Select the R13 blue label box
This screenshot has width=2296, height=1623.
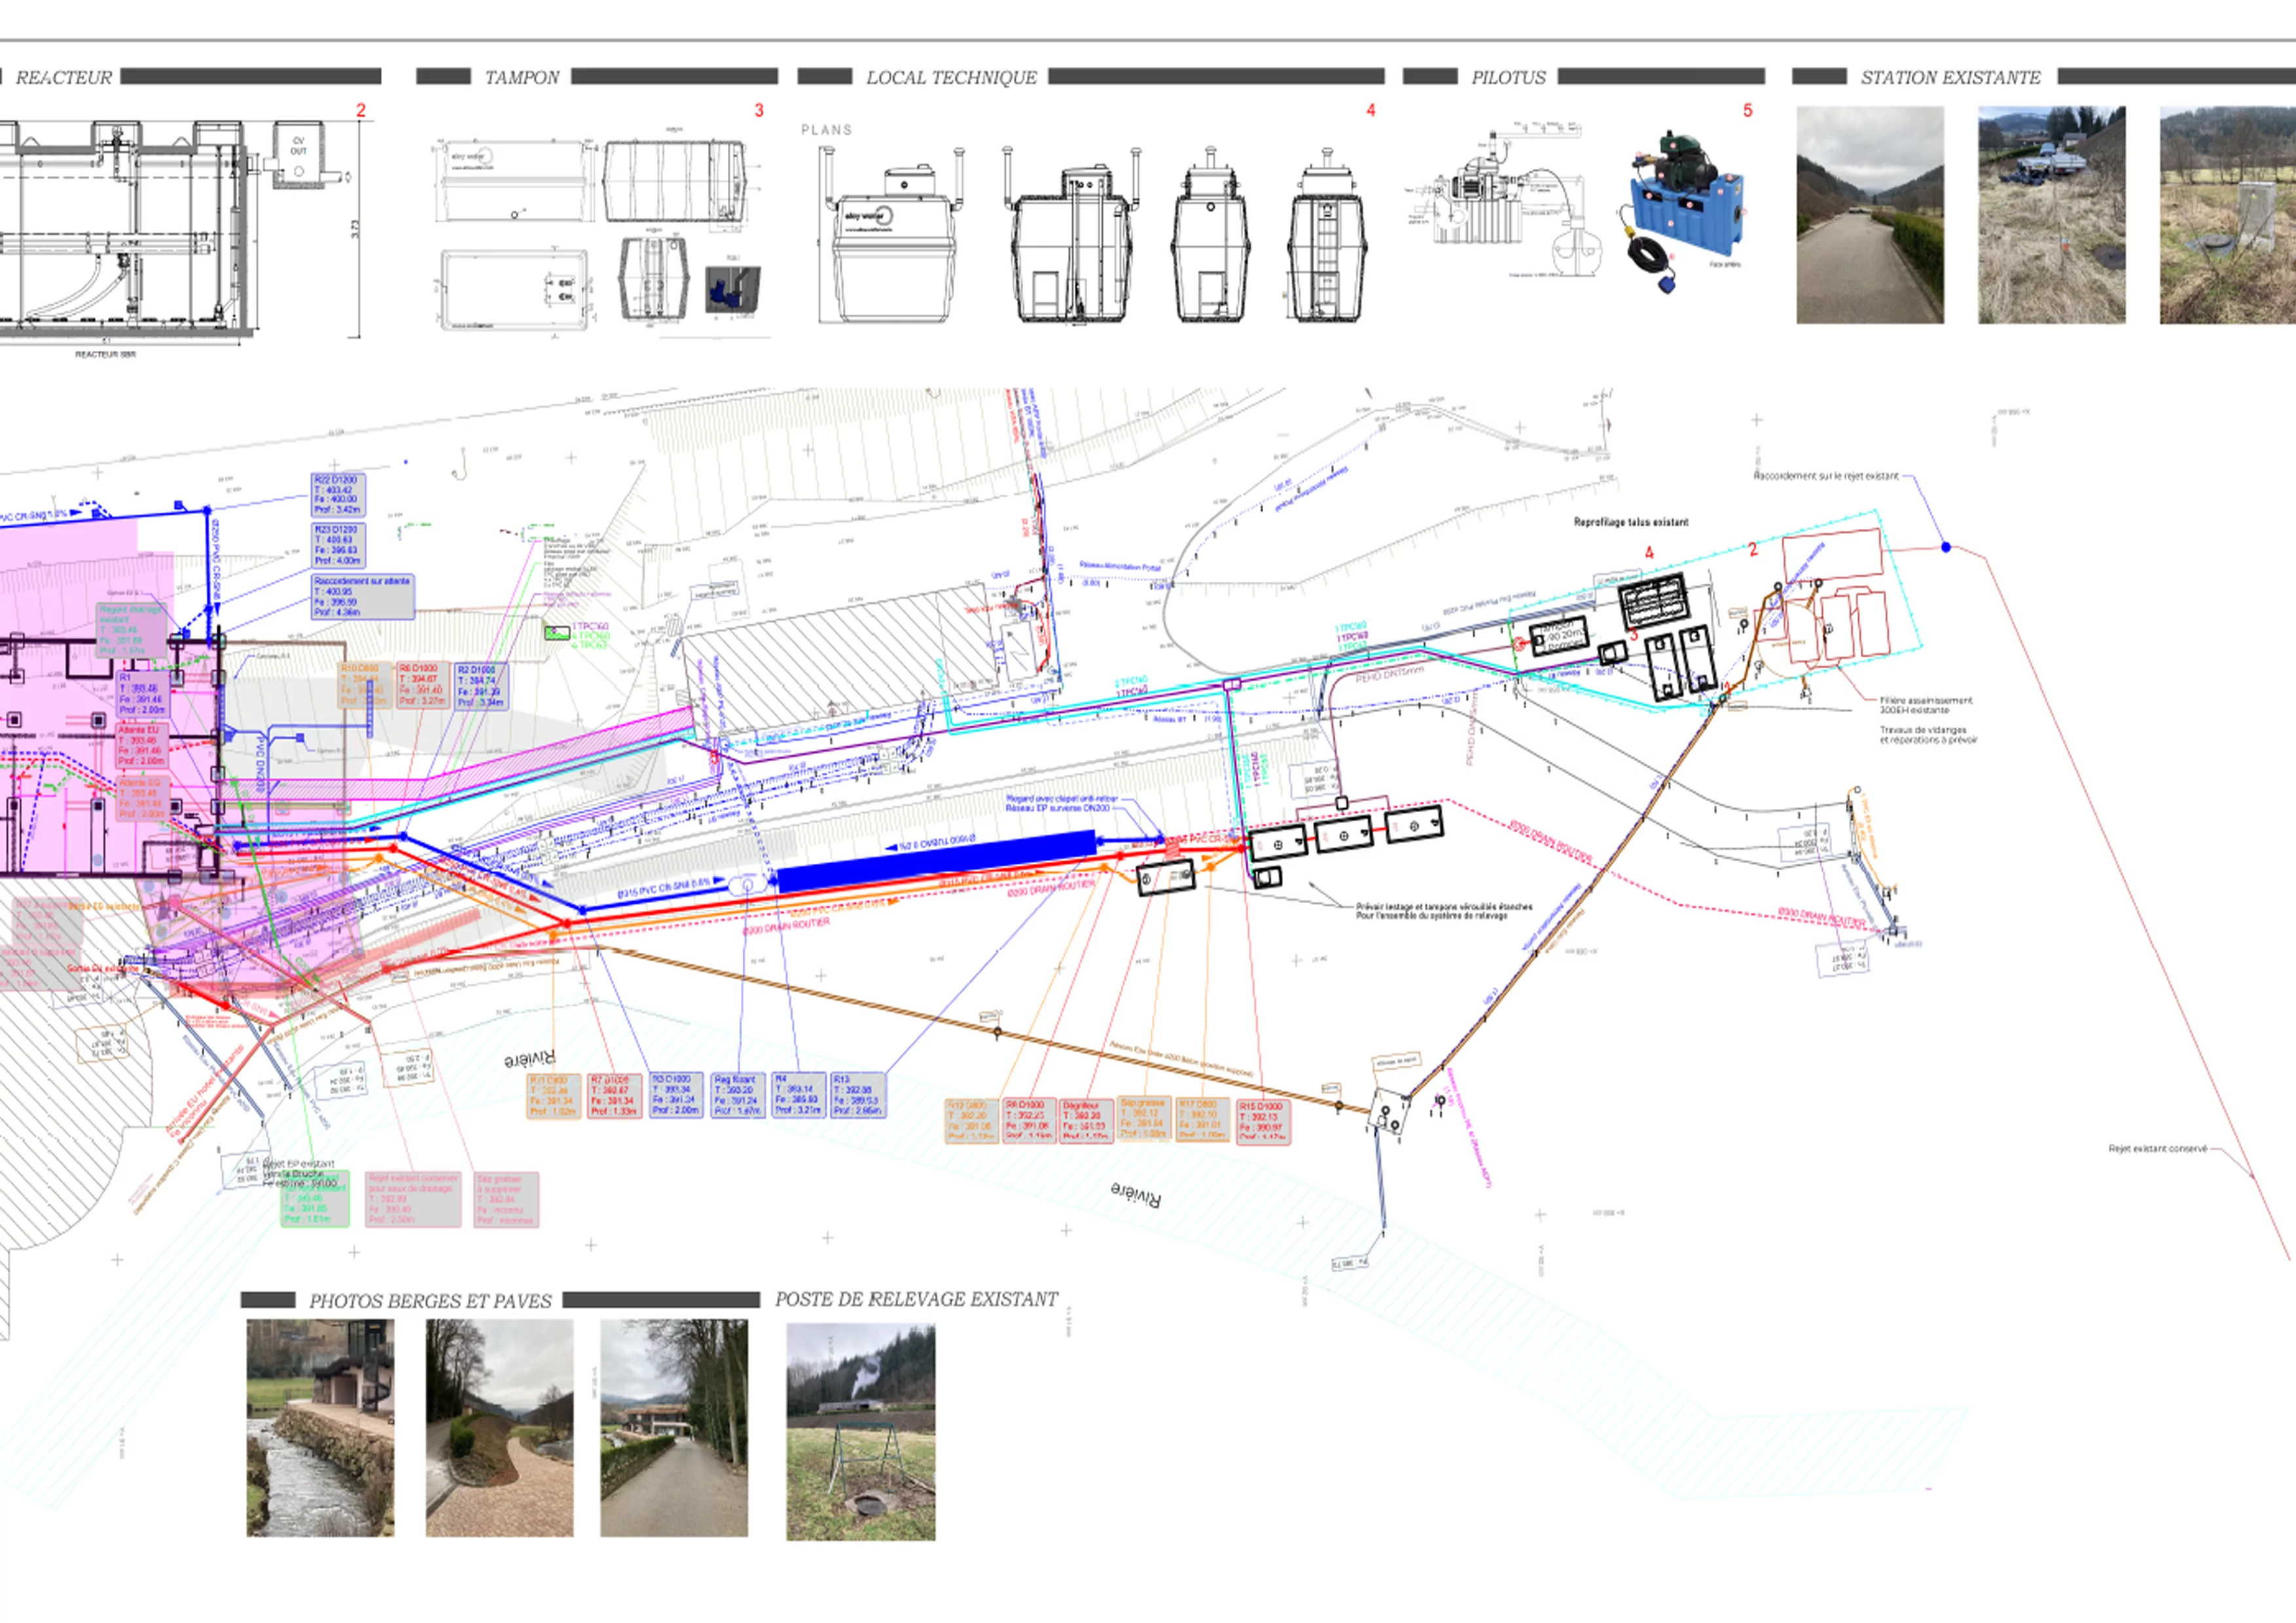857,1095
